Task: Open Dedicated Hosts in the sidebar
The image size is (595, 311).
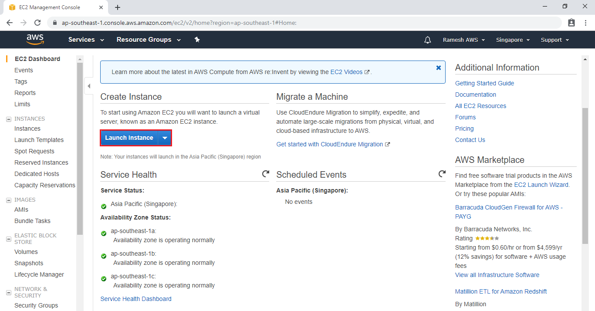Action: click(x=37, y=174)
